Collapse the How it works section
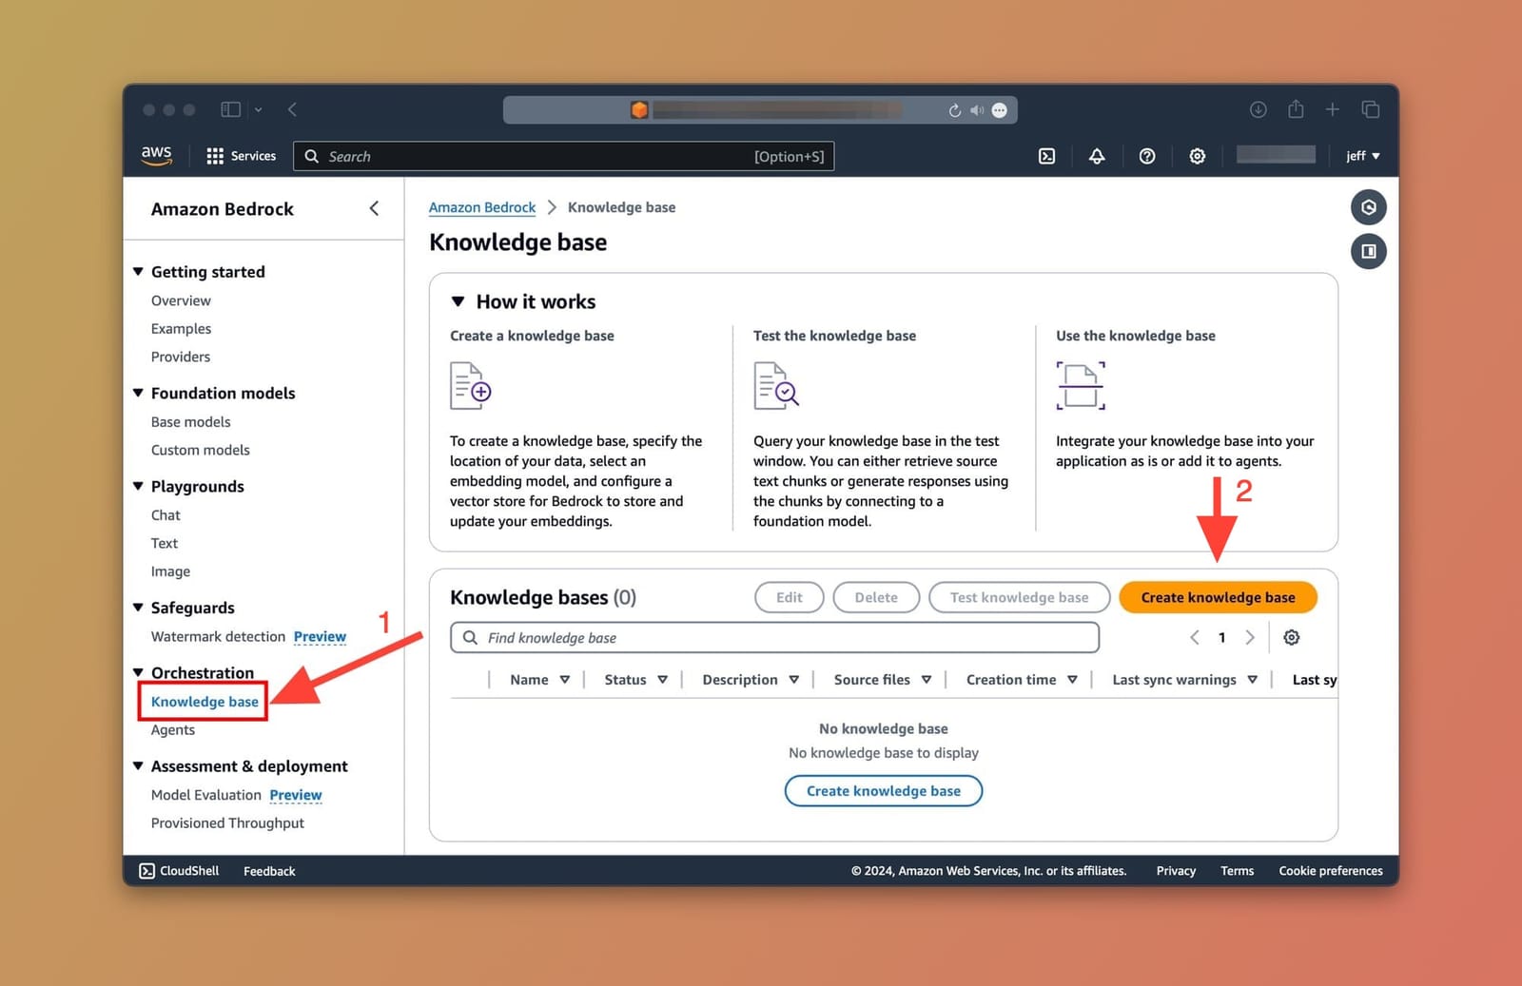Screen dimensions: 1522x986 [458, 301]
